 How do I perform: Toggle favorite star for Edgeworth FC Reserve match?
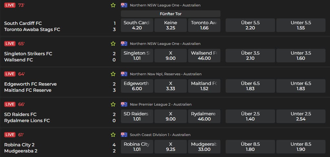tap(113, 74)
